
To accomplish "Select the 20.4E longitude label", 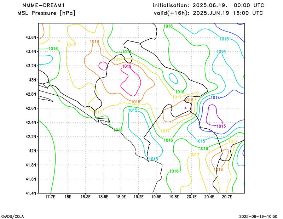I will 209,197.
